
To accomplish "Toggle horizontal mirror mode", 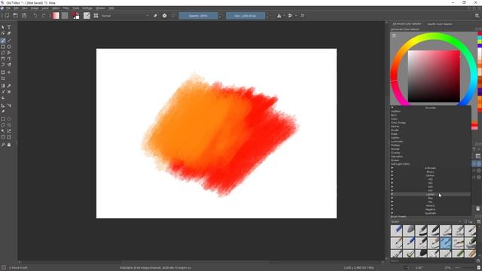I will [x=279, y=15].
